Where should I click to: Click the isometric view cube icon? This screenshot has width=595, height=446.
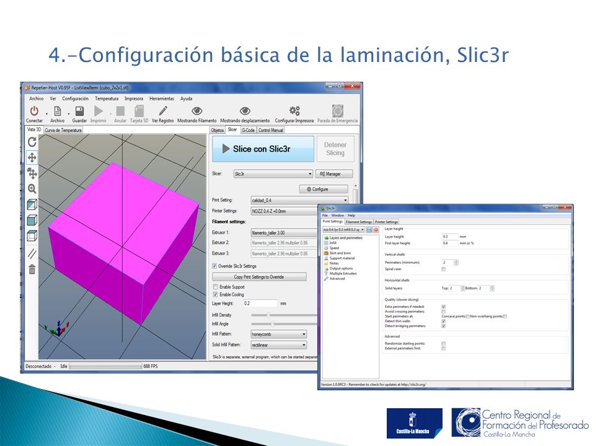click(x=32, y=204)
